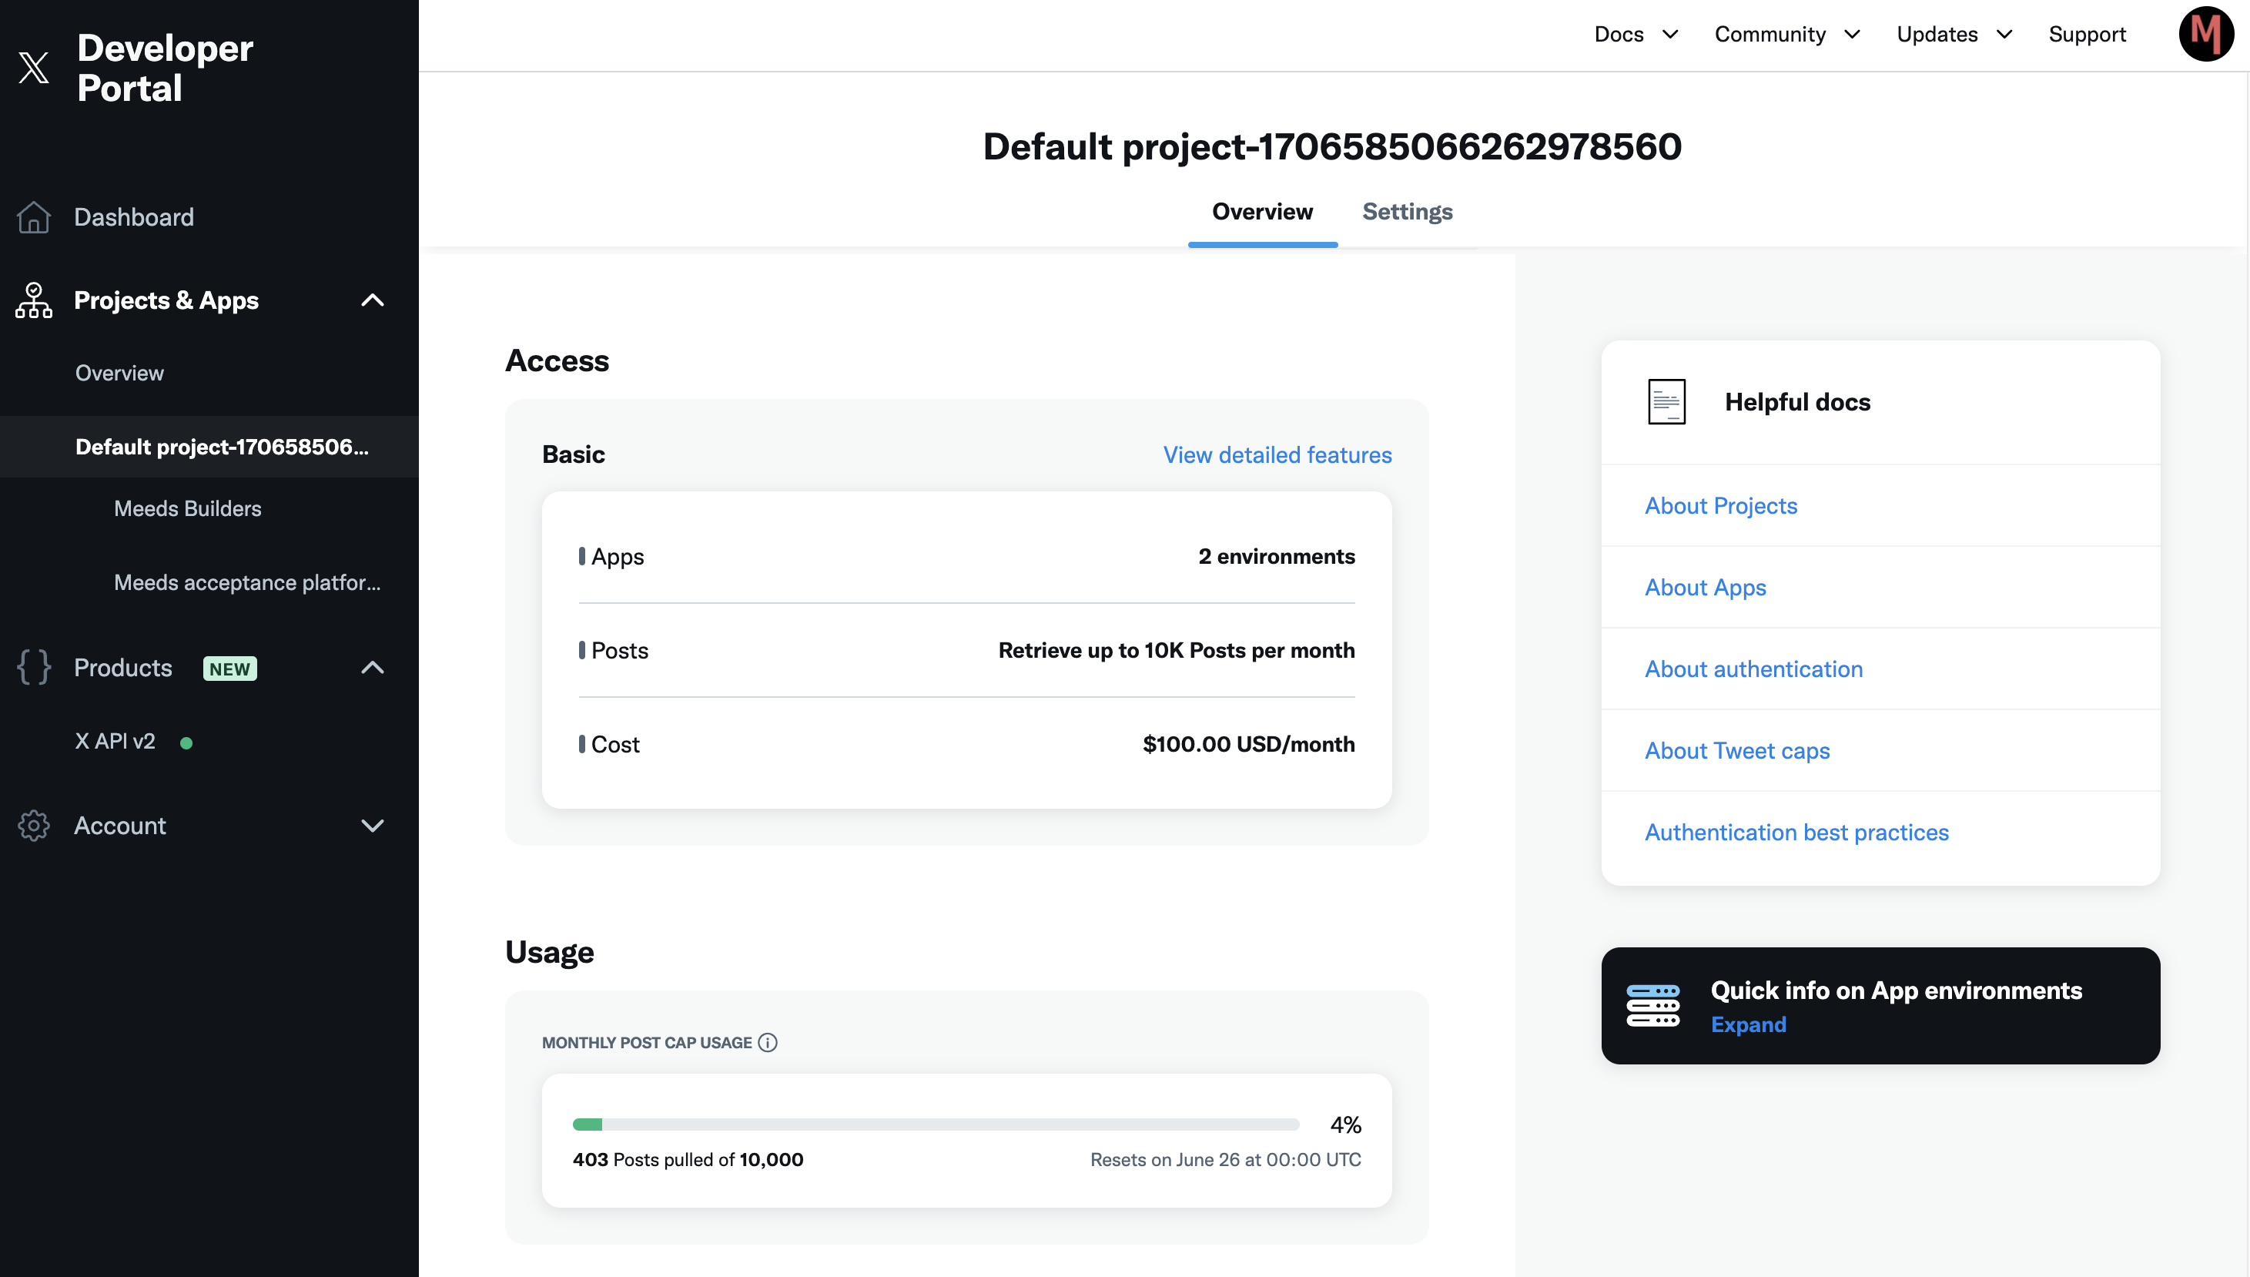The image size is (2250, 1277).
Task: Click the Products curly braces icon
Action: [x=34, y=668]
